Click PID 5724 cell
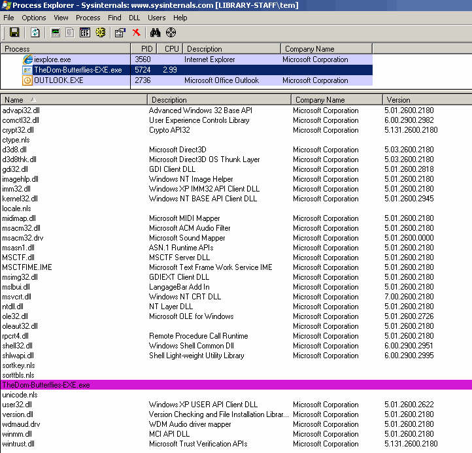Image resolution: width=472 pixels, height=453 pixels. click(143, 70)
